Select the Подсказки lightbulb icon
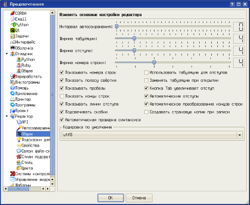 point(19,140)
